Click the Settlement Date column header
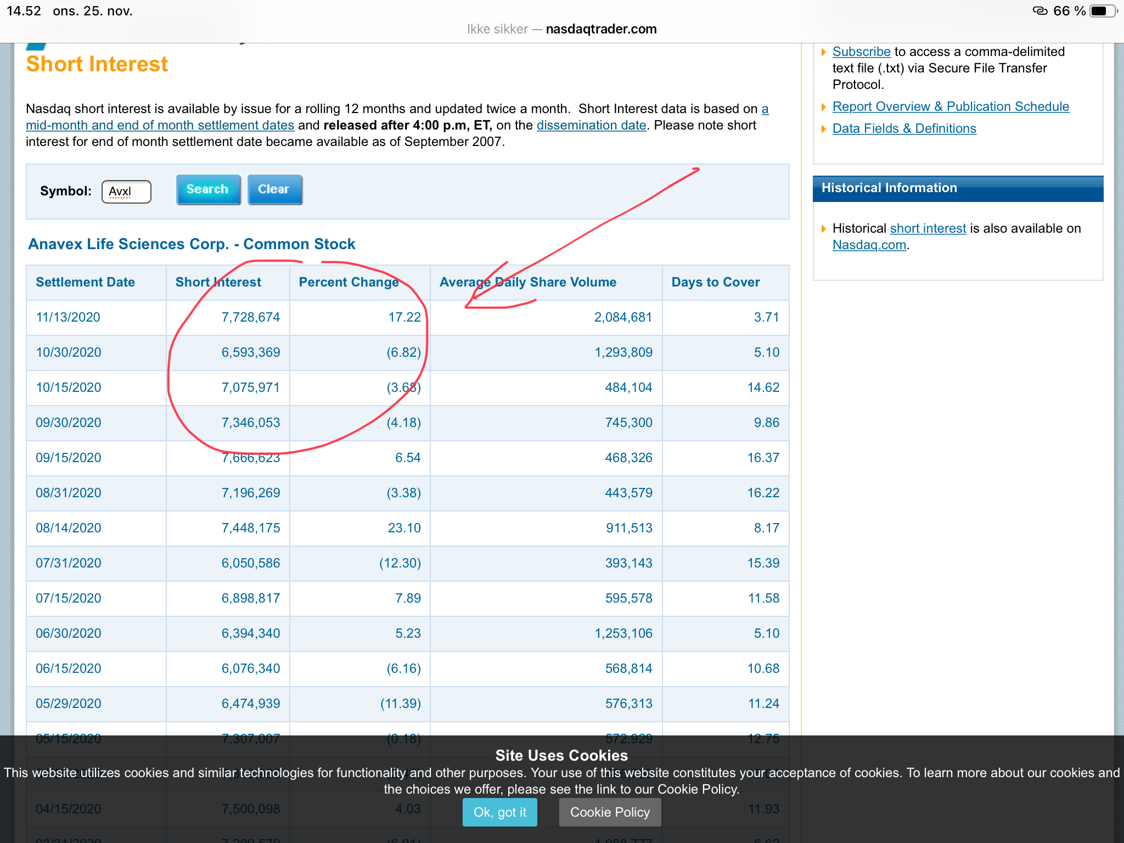1124x843 pixels. point(85,282)
